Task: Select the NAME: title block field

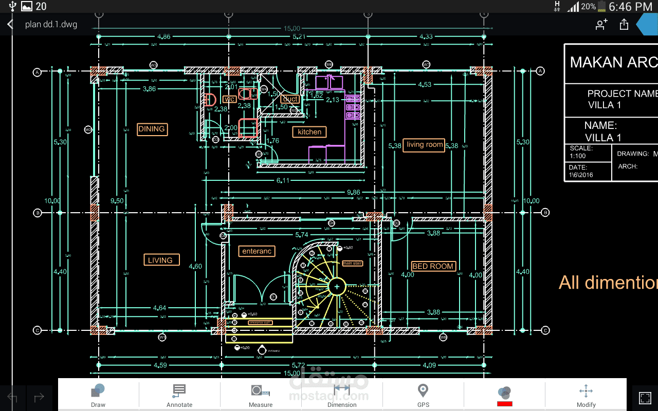Action: pos(600,125)
